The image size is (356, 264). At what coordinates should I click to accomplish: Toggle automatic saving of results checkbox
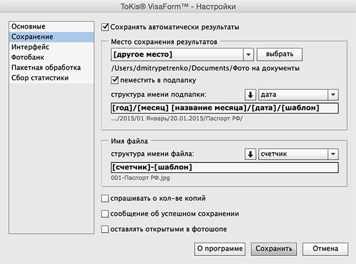[x=105, y=28]
